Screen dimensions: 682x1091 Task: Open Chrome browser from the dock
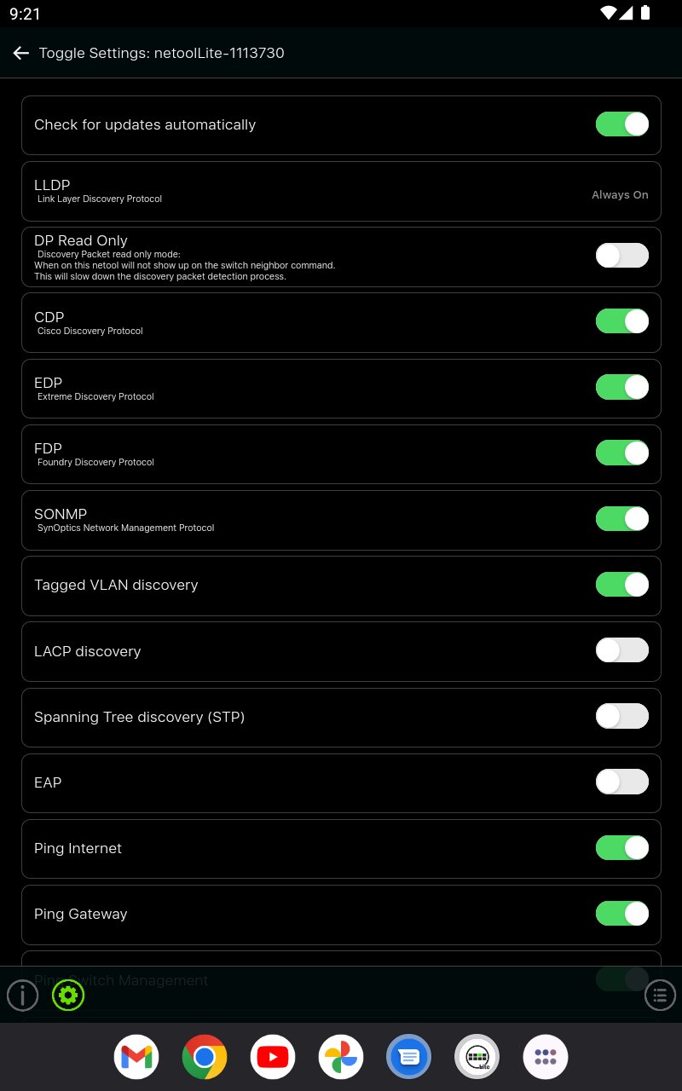[x=205, y=1057]
